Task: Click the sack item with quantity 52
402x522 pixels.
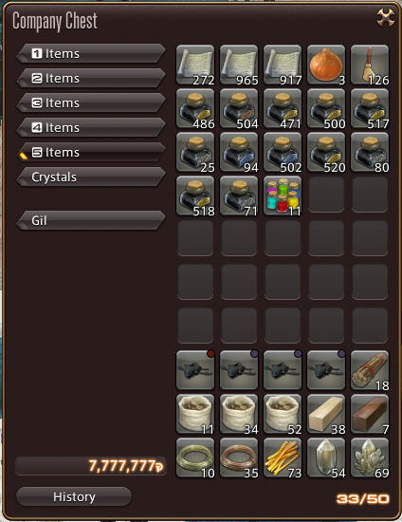Action: (283, 414)
